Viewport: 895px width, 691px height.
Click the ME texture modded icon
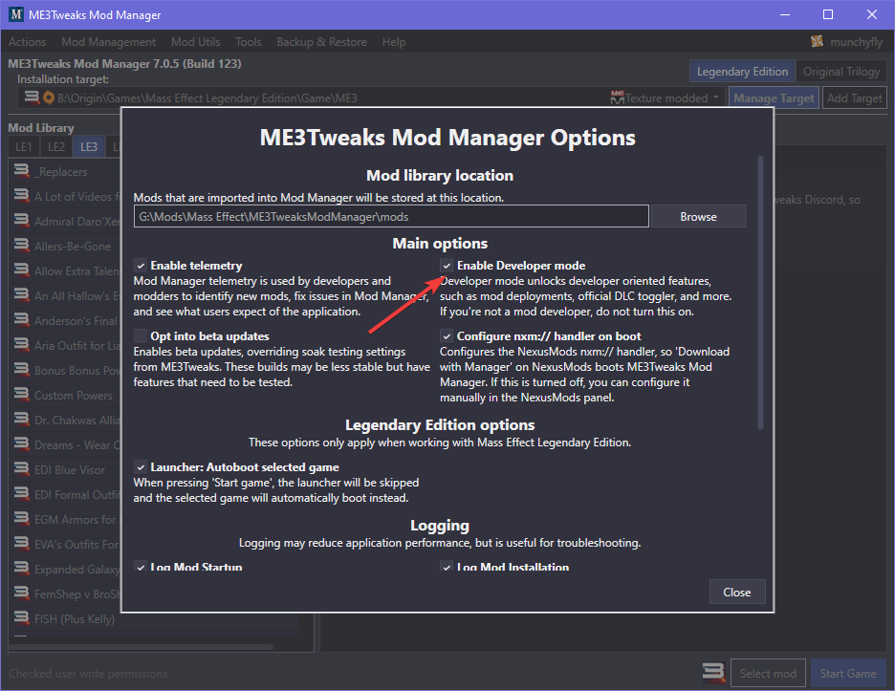coord(618,97)
